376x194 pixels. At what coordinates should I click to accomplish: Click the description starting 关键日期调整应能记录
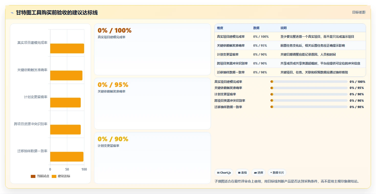[308, 55]
